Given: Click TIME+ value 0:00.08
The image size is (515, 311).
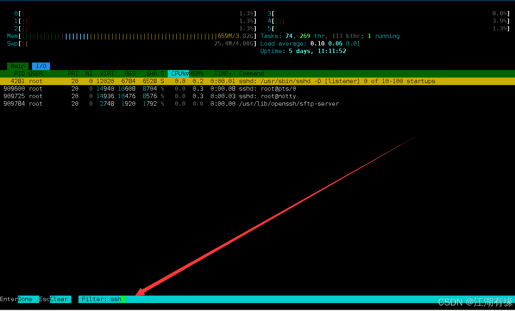Looking at the screenshot, I should 223,89.
